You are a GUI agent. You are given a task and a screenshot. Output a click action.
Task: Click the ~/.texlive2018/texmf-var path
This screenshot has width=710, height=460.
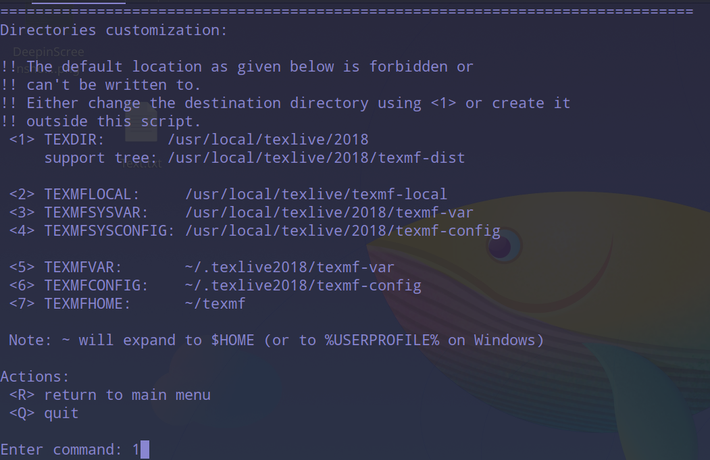[289, 267]
